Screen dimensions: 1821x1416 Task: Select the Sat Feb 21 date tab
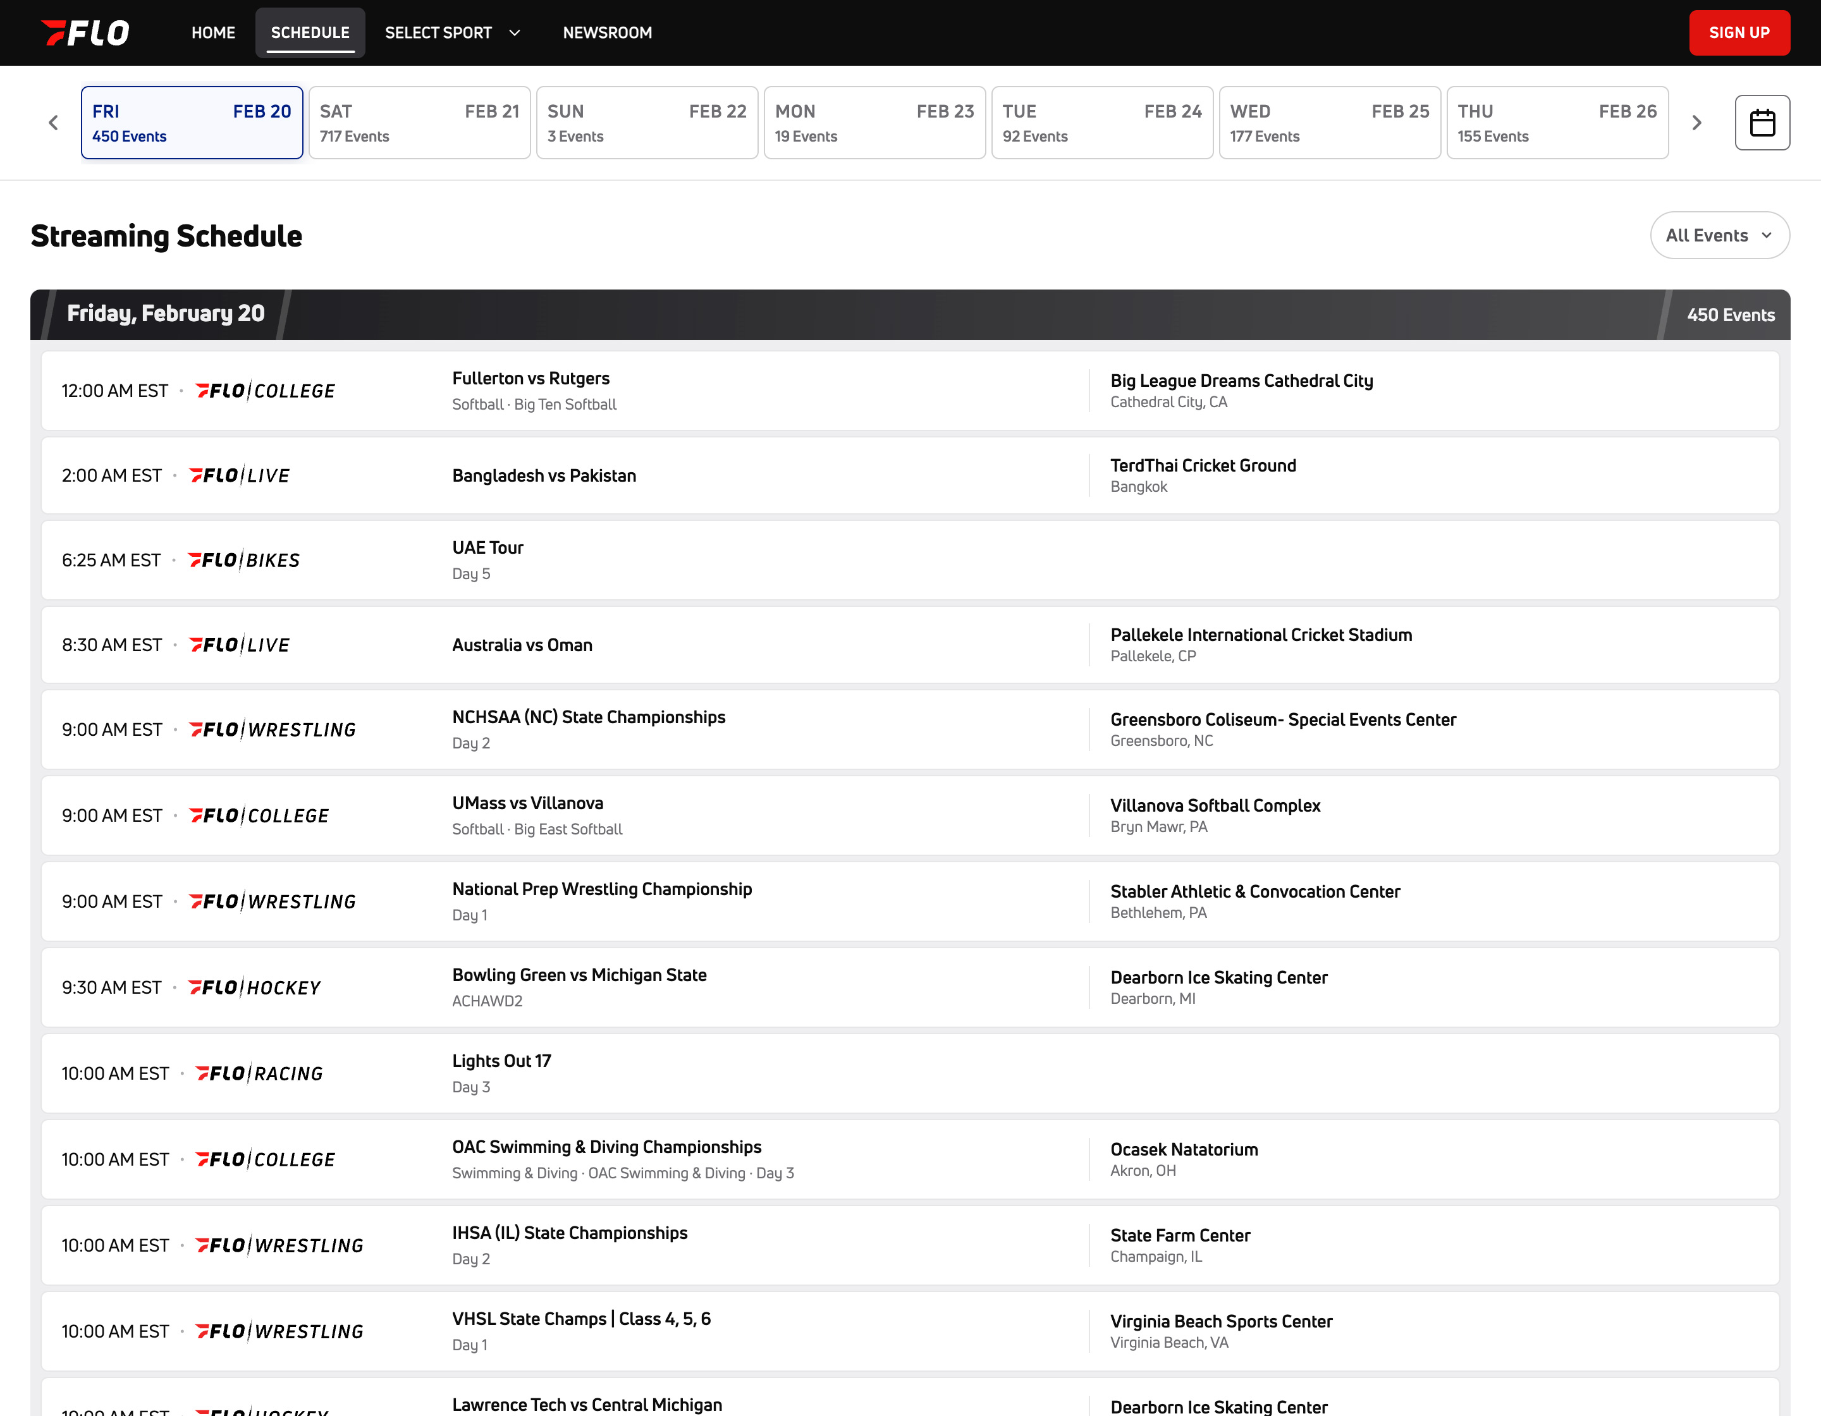click(419, 123)
